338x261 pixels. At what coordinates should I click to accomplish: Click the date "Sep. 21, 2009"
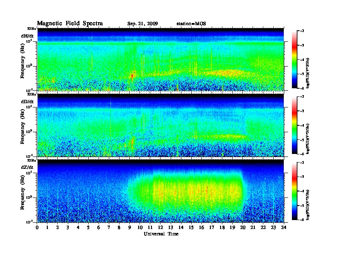pos(143,24)
